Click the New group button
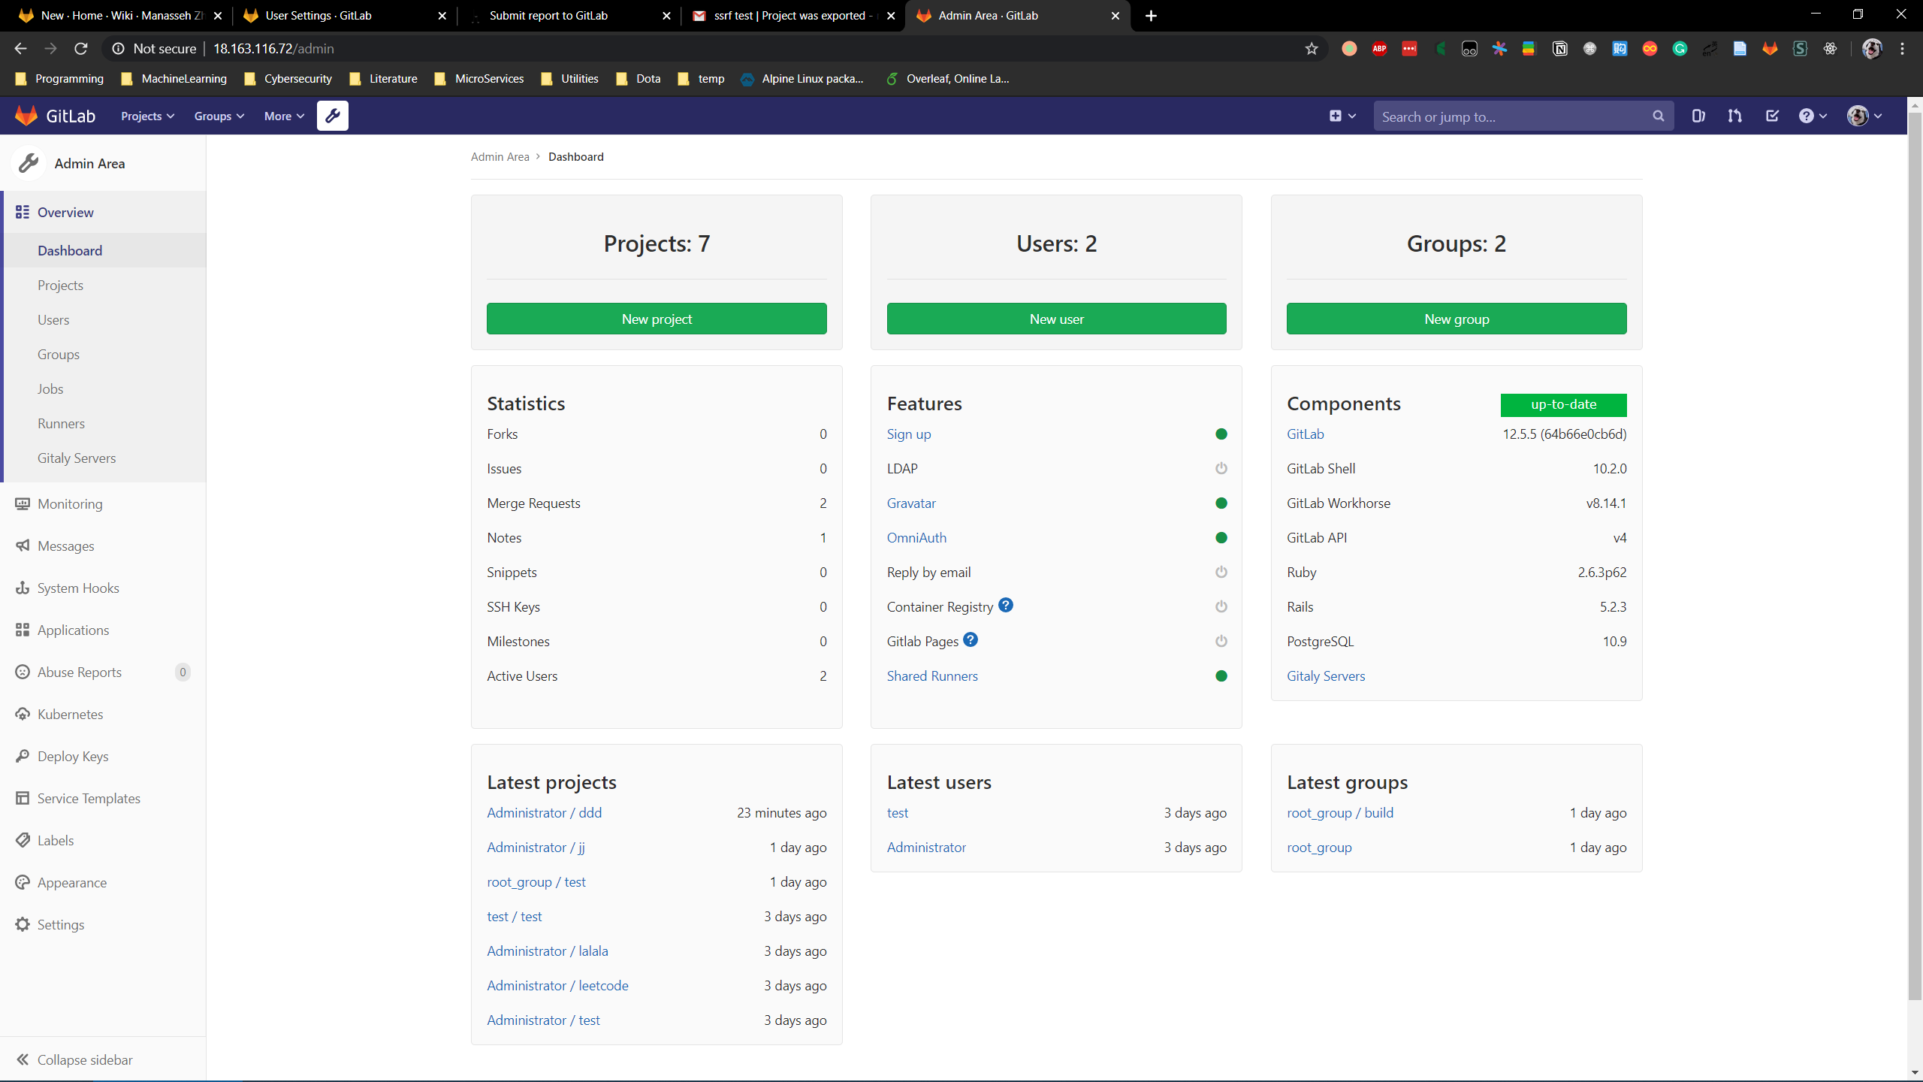 (1457, 319)
